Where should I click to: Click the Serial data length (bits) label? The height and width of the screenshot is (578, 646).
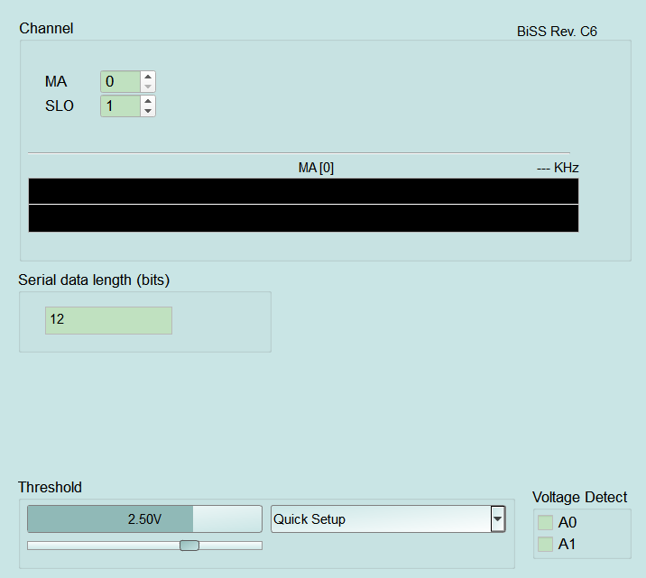(94, 280)
